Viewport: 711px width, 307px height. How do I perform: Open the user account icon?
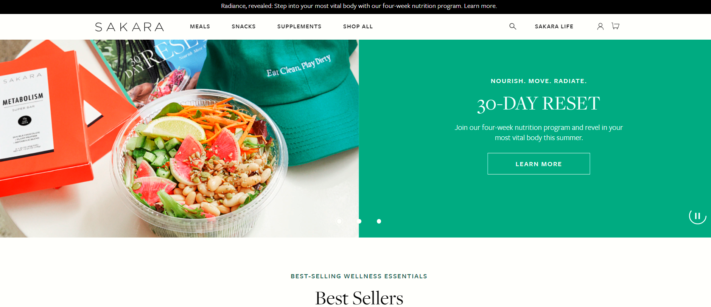point(600,26)
